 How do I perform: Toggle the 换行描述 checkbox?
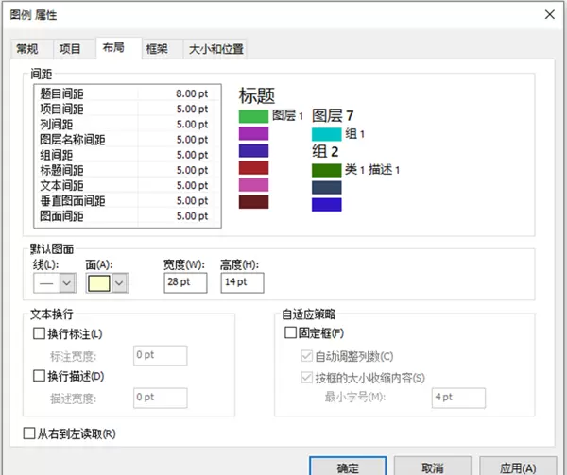pos(40,377)
